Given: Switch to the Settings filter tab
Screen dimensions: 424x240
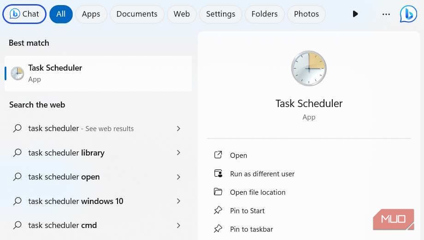Looking at the screenshot, I should [x=220, y=14].
